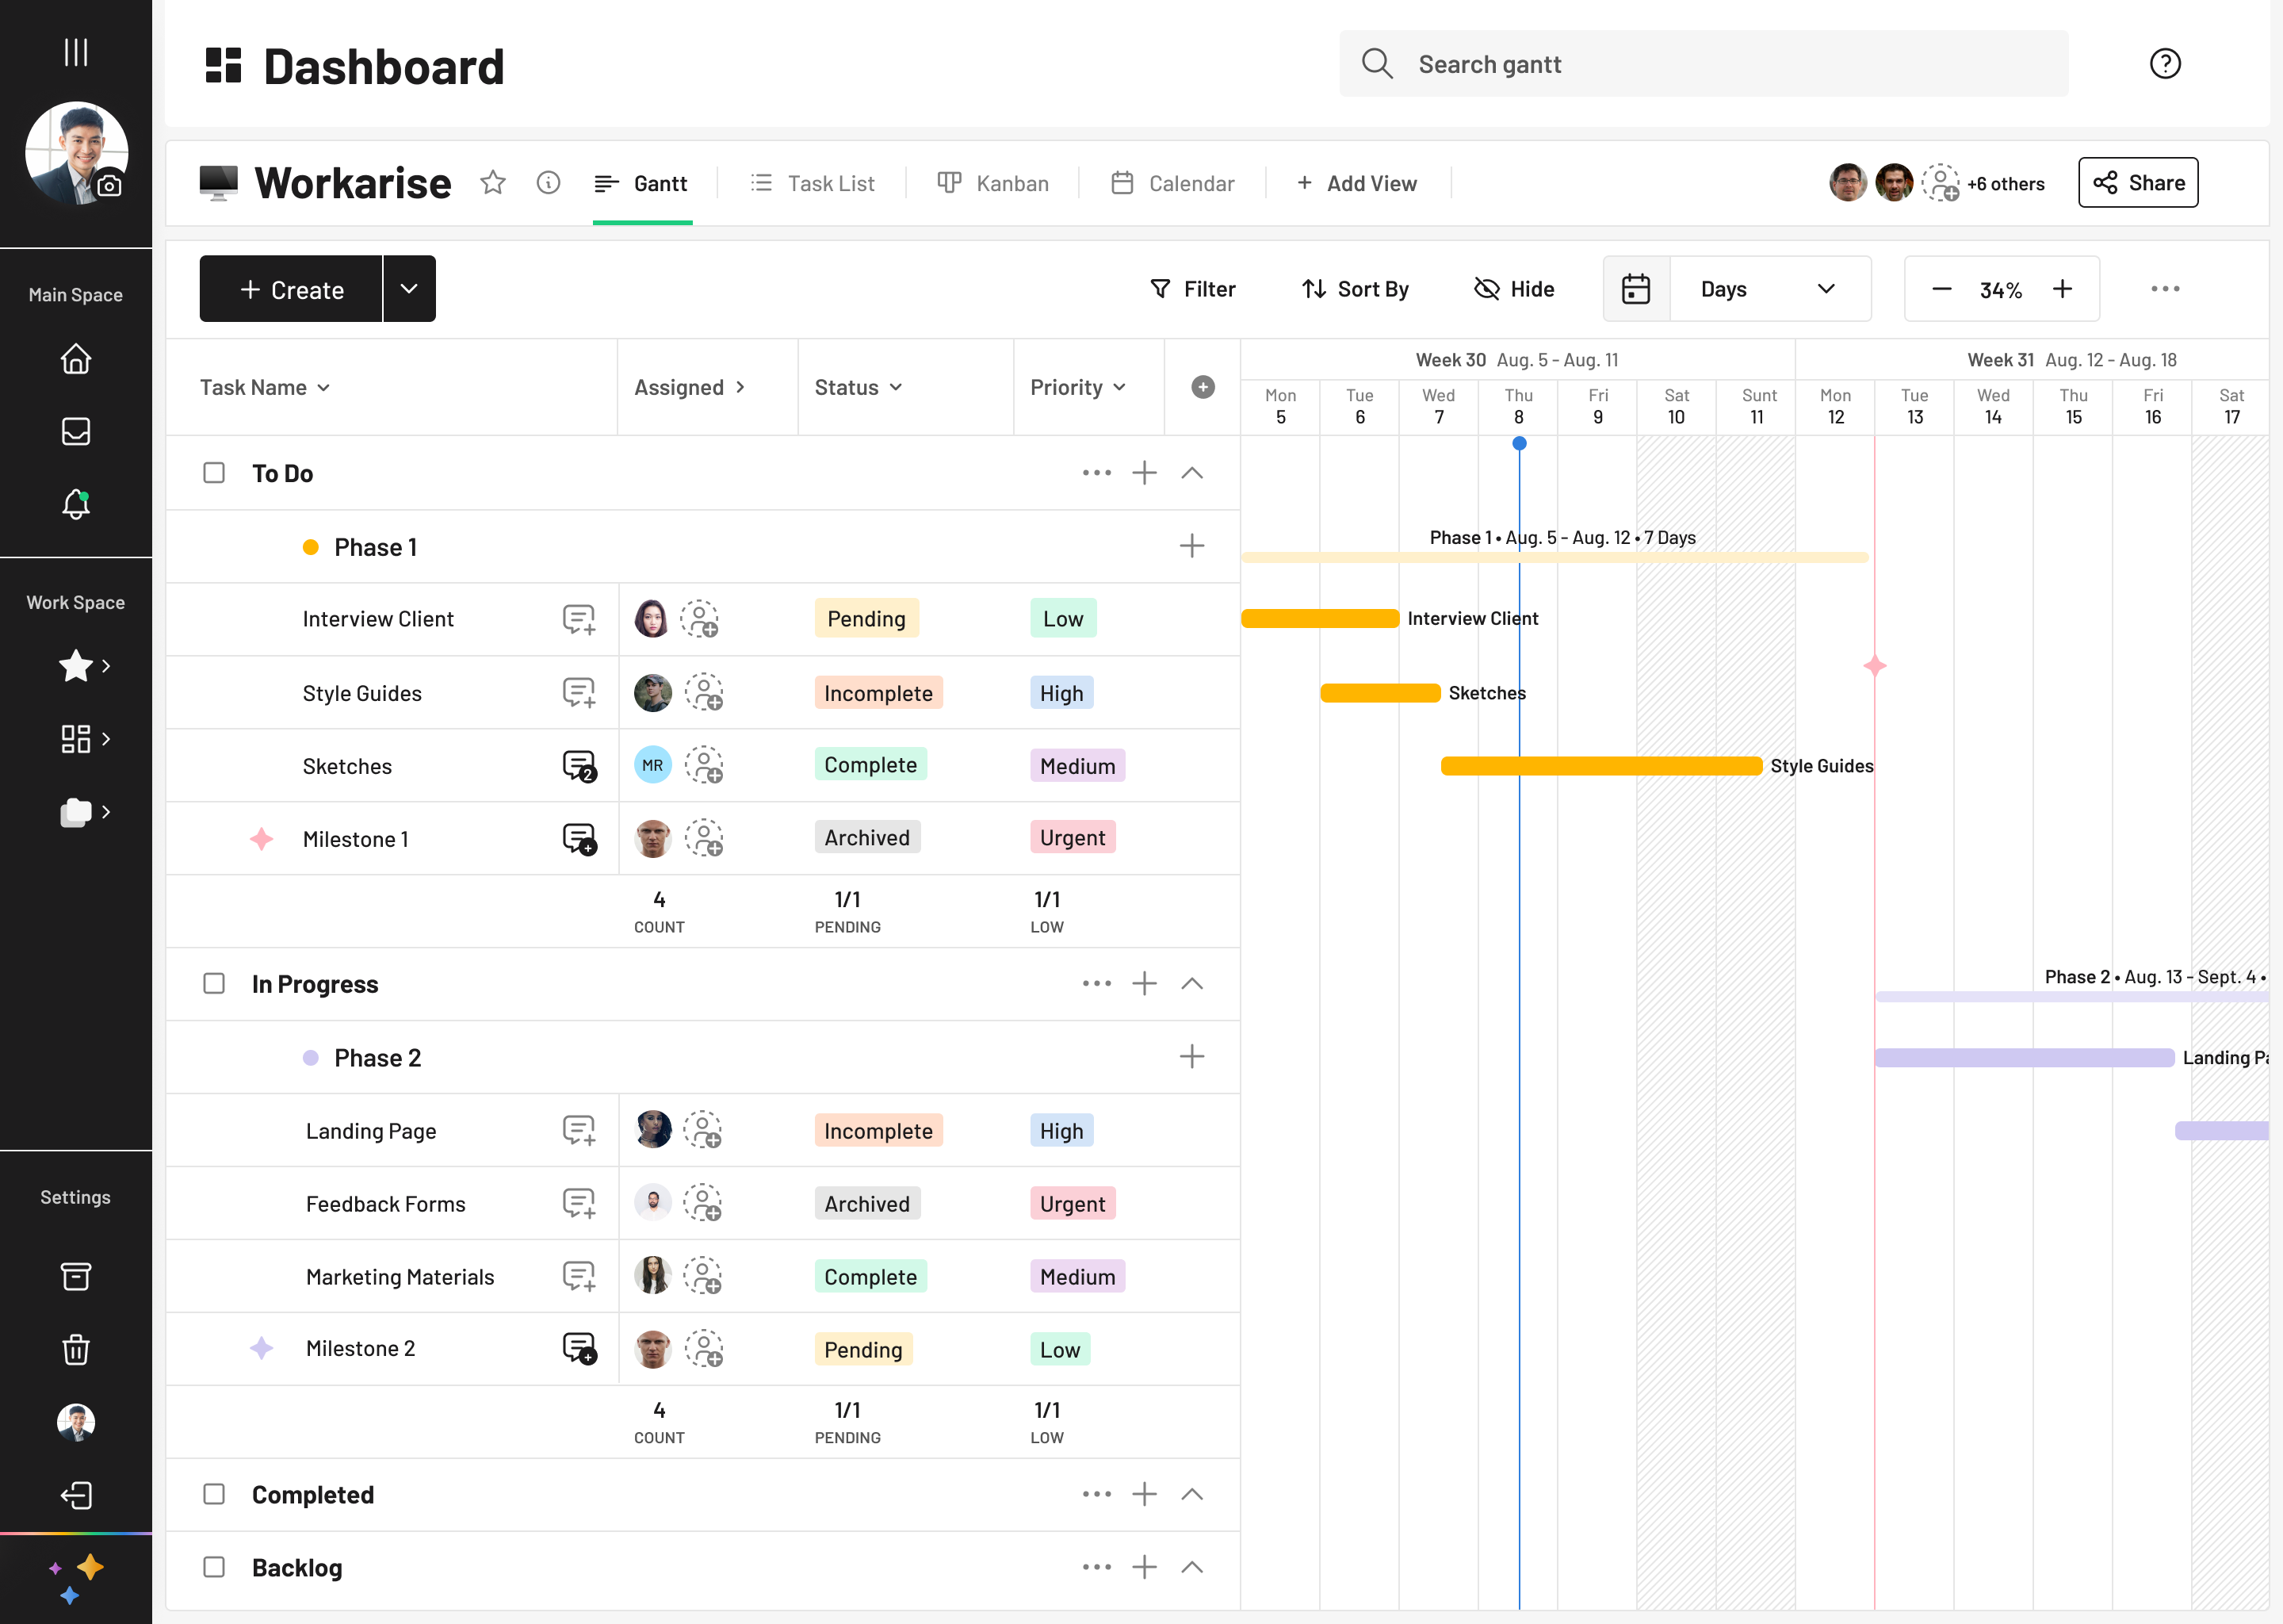
Task: Open the info icon beside Workarise title
Action: coord(548,183)
